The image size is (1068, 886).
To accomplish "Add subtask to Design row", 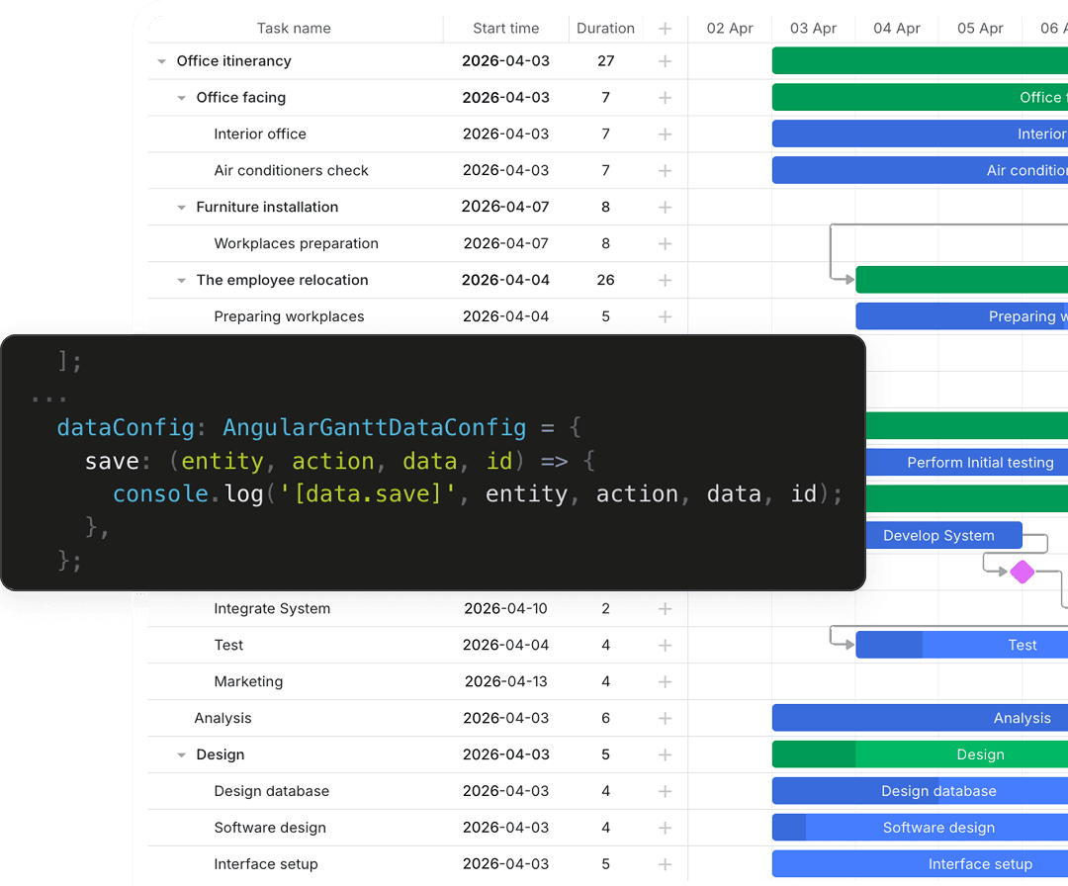I will (x=665, y=755).
